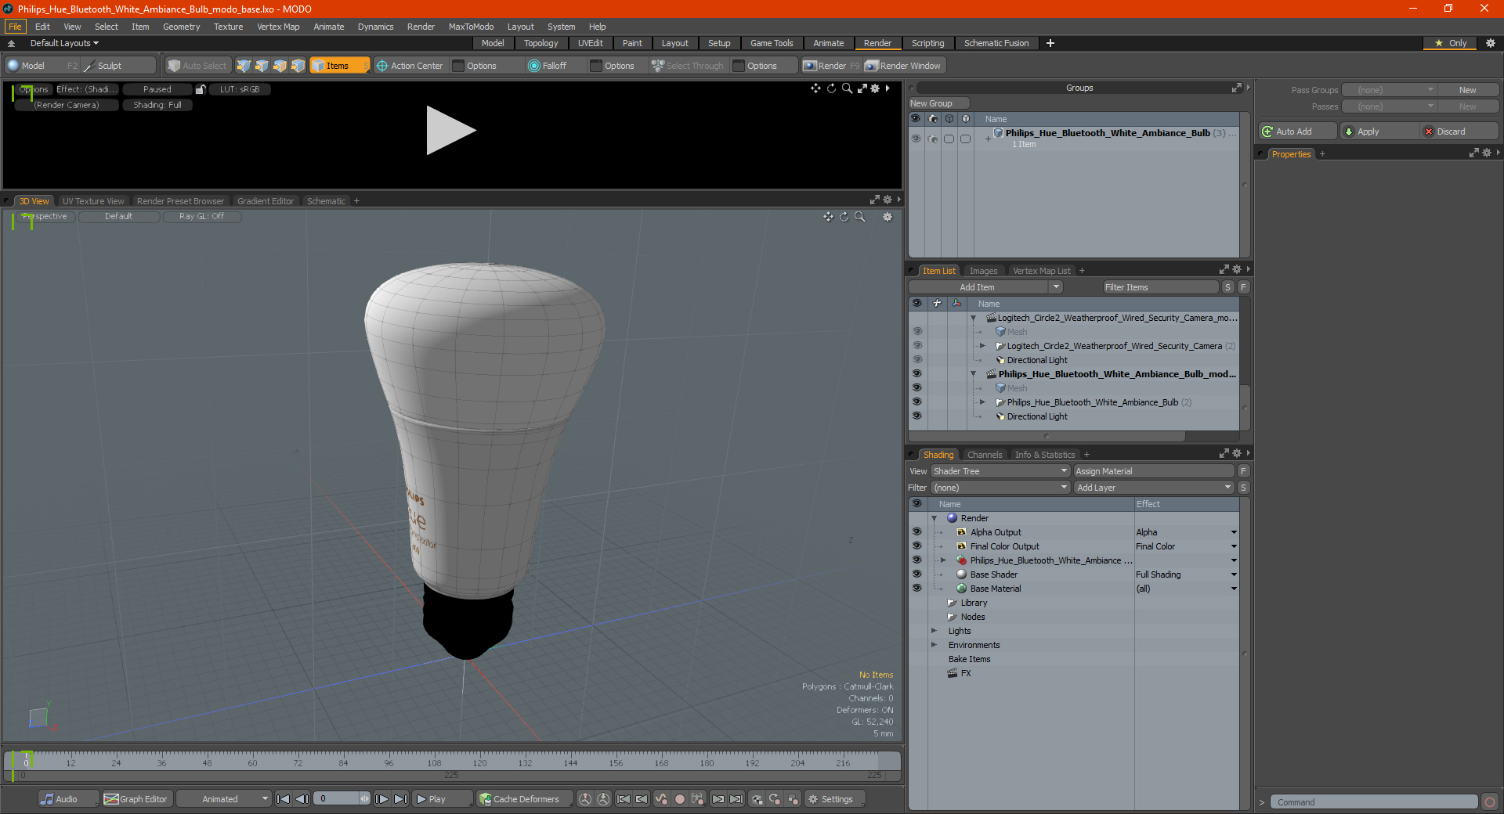Toggle visibility of Alpha Output layer
The width and height of the screenshot is (1504, 814).
click(916, 532)
